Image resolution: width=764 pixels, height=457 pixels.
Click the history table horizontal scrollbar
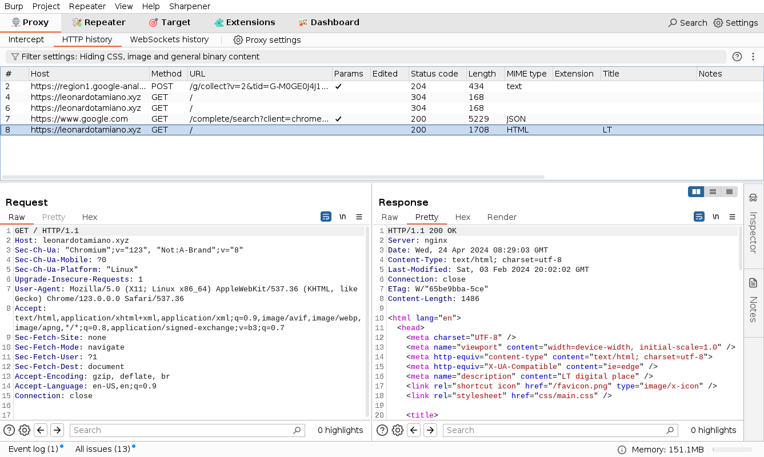click(273, 177)
